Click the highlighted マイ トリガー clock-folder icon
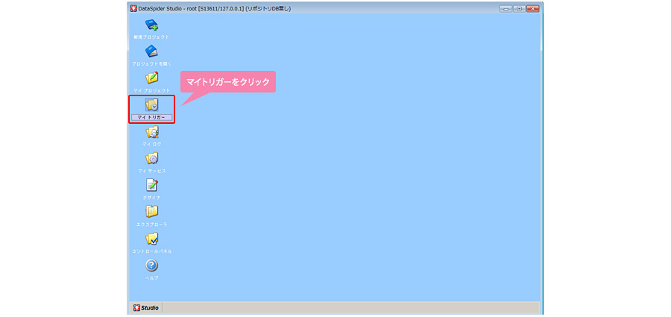Image resolution: width=671 pixels, height=317 pixels. [x=151, y=105]
